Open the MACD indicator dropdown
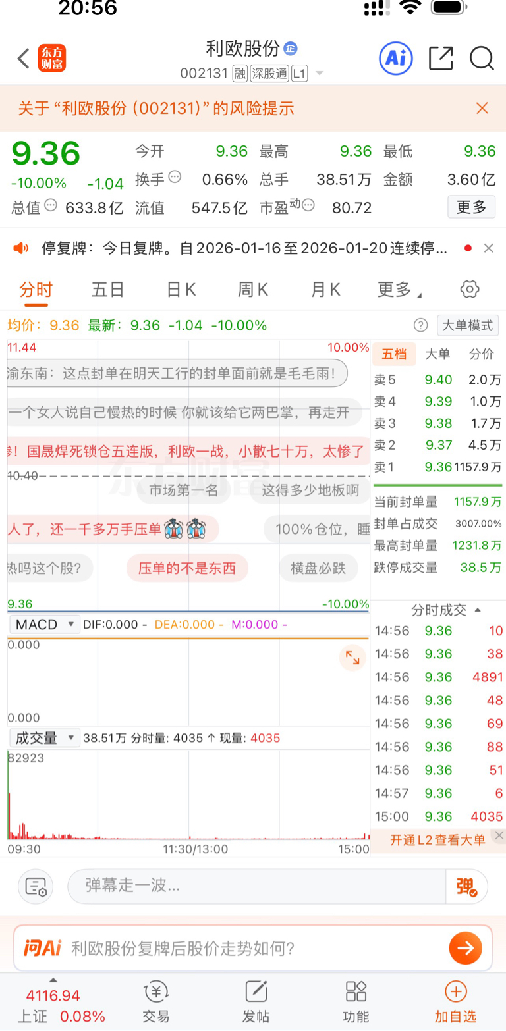Viewport: 506px width, 1031px height. 44,624
